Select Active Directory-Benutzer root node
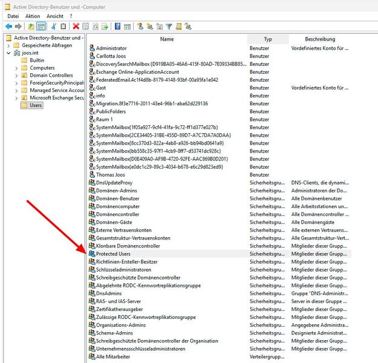Screen dimensions: 378x363 point(48,38)
